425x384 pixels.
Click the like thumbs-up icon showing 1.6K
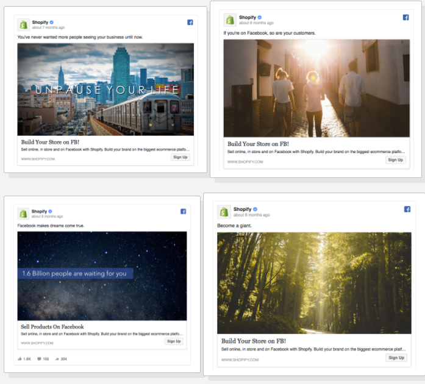tap(20, 359)
